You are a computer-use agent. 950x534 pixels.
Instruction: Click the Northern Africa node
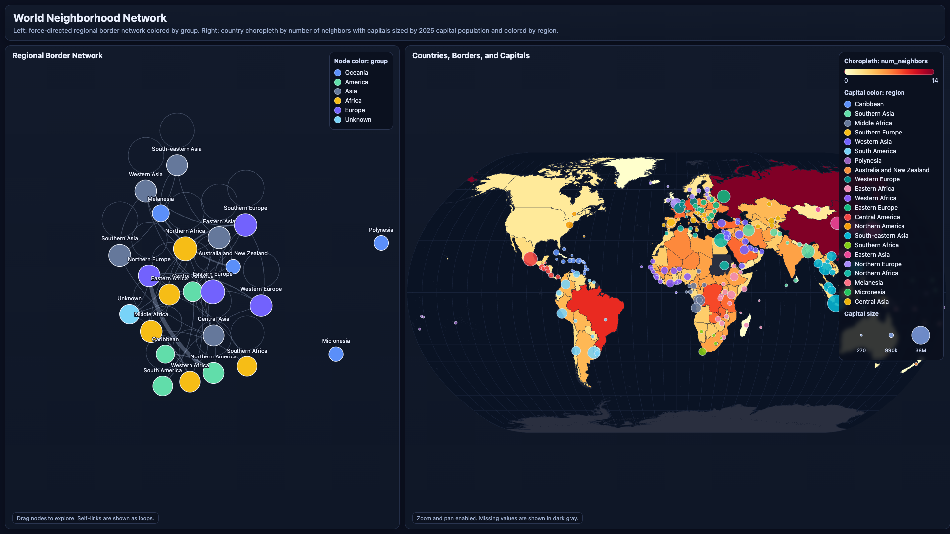click(185, 249)
